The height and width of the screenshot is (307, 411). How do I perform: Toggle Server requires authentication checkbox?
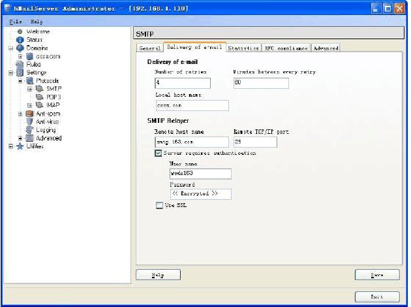pyautogui.click(x=159, y=153)
